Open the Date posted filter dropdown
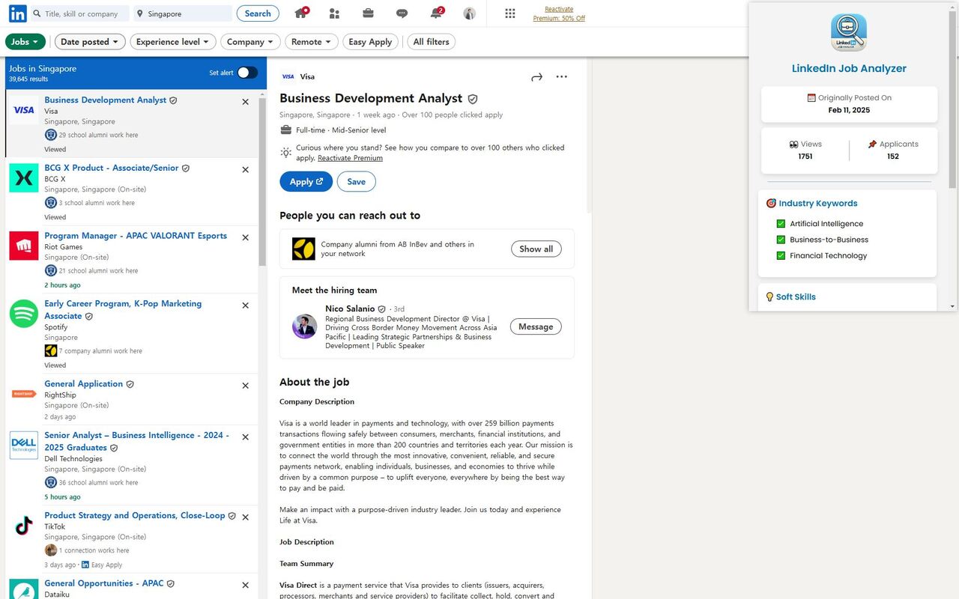 coord(90,42)
